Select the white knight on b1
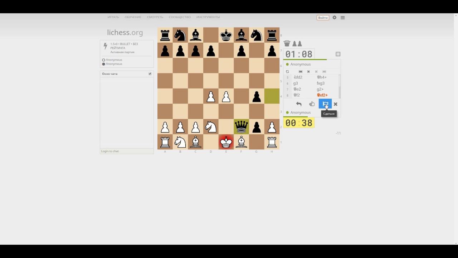Image resolution: width=458 pixels, height=258 pixels. (x=180, y=142)
